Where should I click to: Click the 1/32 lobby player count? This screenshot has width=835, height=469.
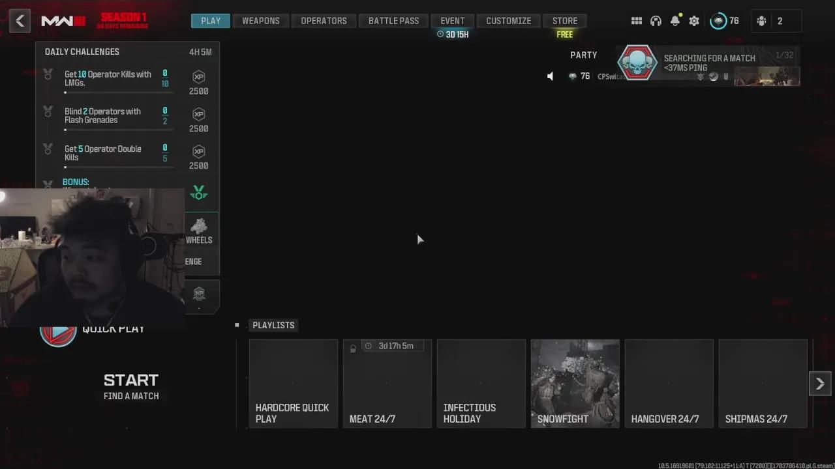point(785,55)
